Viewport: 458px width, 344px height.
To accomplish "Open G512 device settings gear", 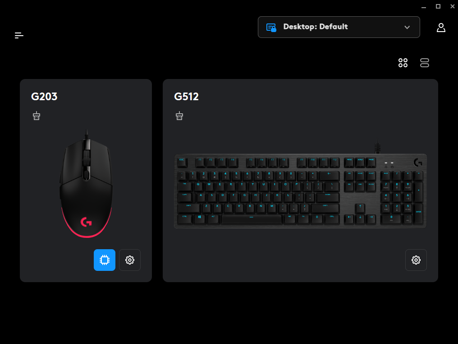I will (416, 260).
